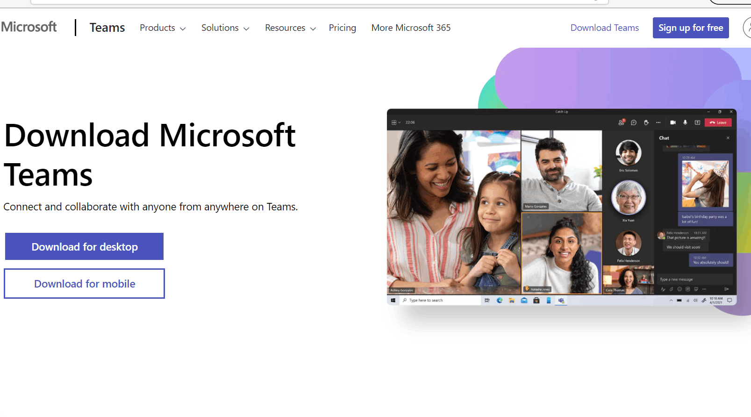Click Download for desktop button
751x417 pixels.
(x=84, y=246)
